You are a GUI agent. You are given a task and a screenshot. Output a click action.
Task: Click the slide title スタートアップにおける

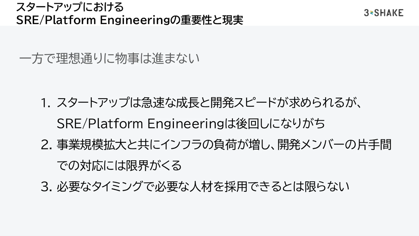click(x=70, y=7)
